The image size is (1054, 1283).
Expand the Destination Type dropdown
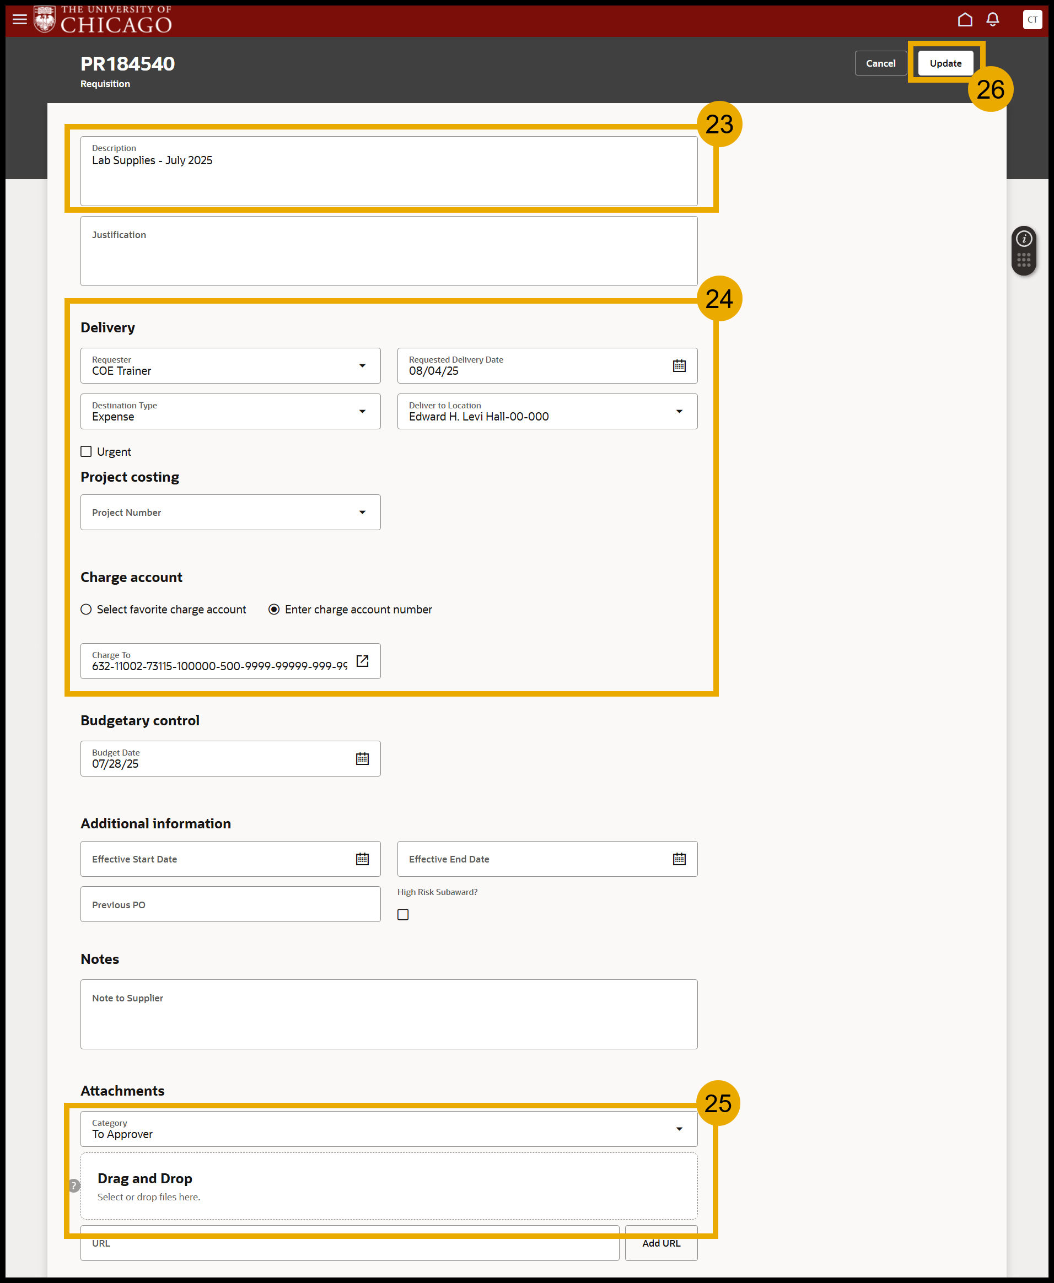pos(363,411)
